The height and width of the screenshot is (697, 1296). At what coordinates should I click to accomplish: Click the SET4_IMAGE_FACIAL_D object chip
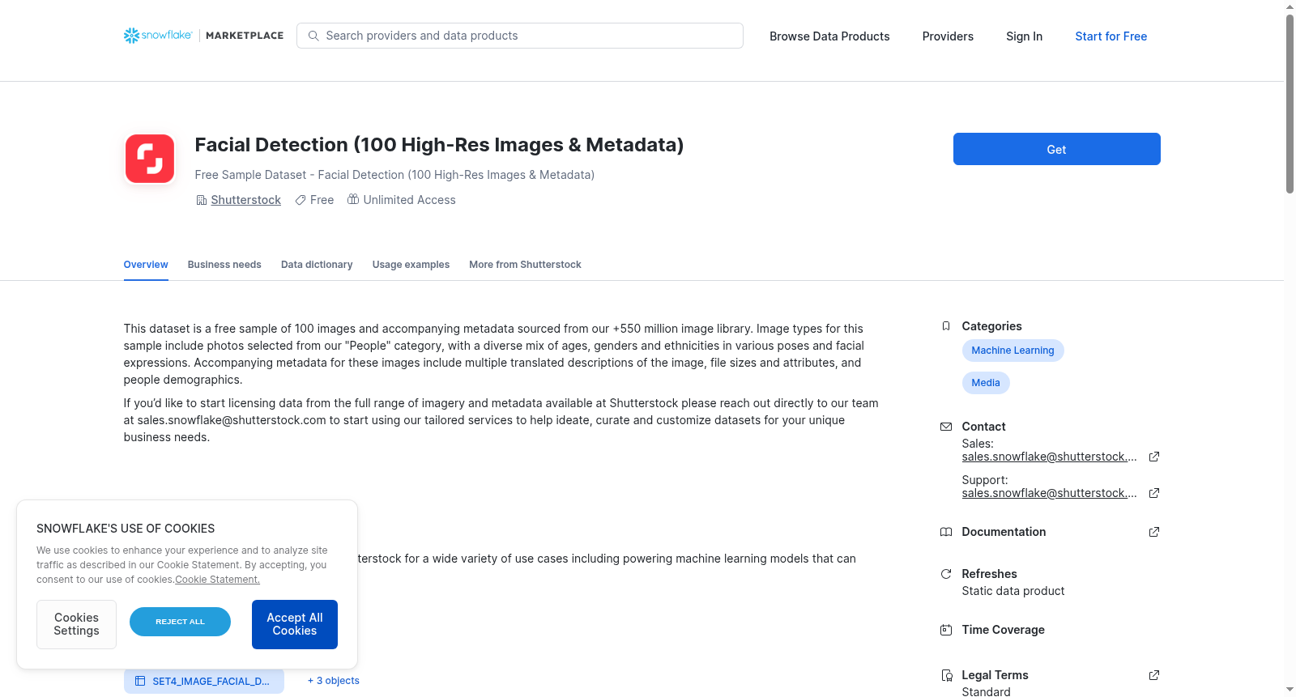coord(204,681)
